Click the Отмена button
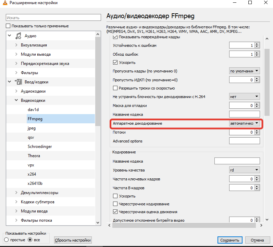Screen dimensions: 273x247 click(259, 240)
